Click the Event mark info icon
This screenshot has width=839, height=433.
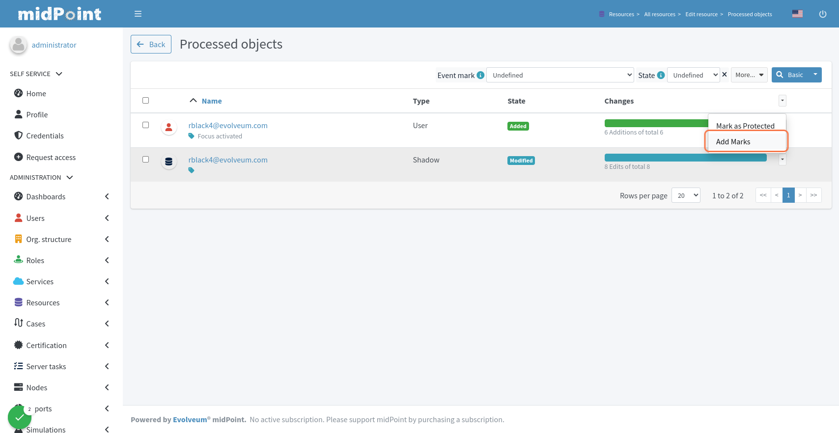click(x=480, y=75)
